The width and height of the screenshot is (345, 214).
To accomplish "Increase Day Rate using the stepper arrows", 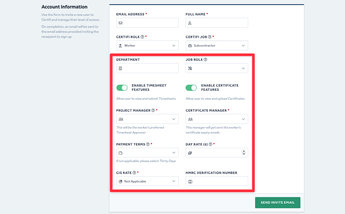I will 244,151.
